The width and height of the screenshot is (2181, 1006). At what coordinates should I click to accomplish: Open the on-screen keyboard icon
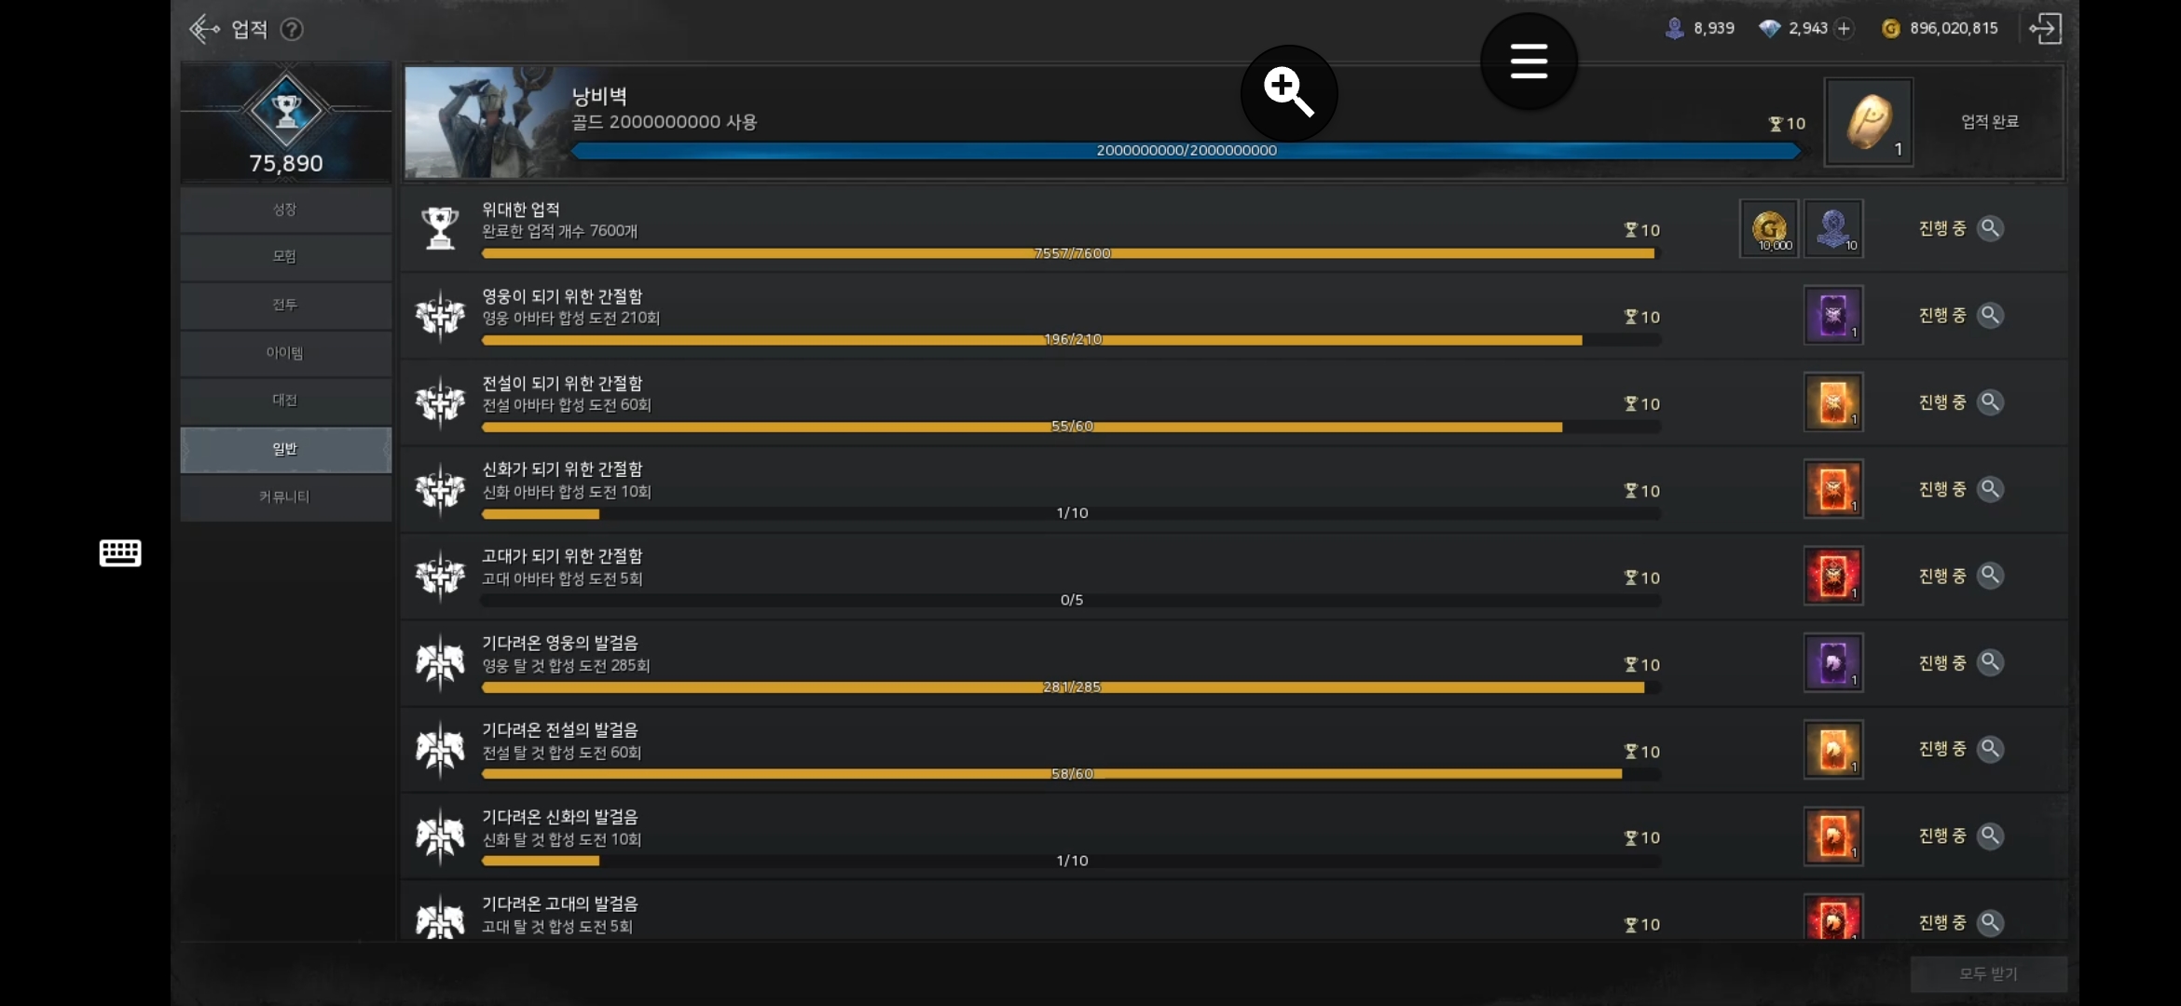(120, 552)
